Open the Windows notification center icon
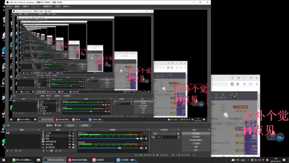Image resolution: width=289 pixels, height=163 pixels. [x=284, y=160]
